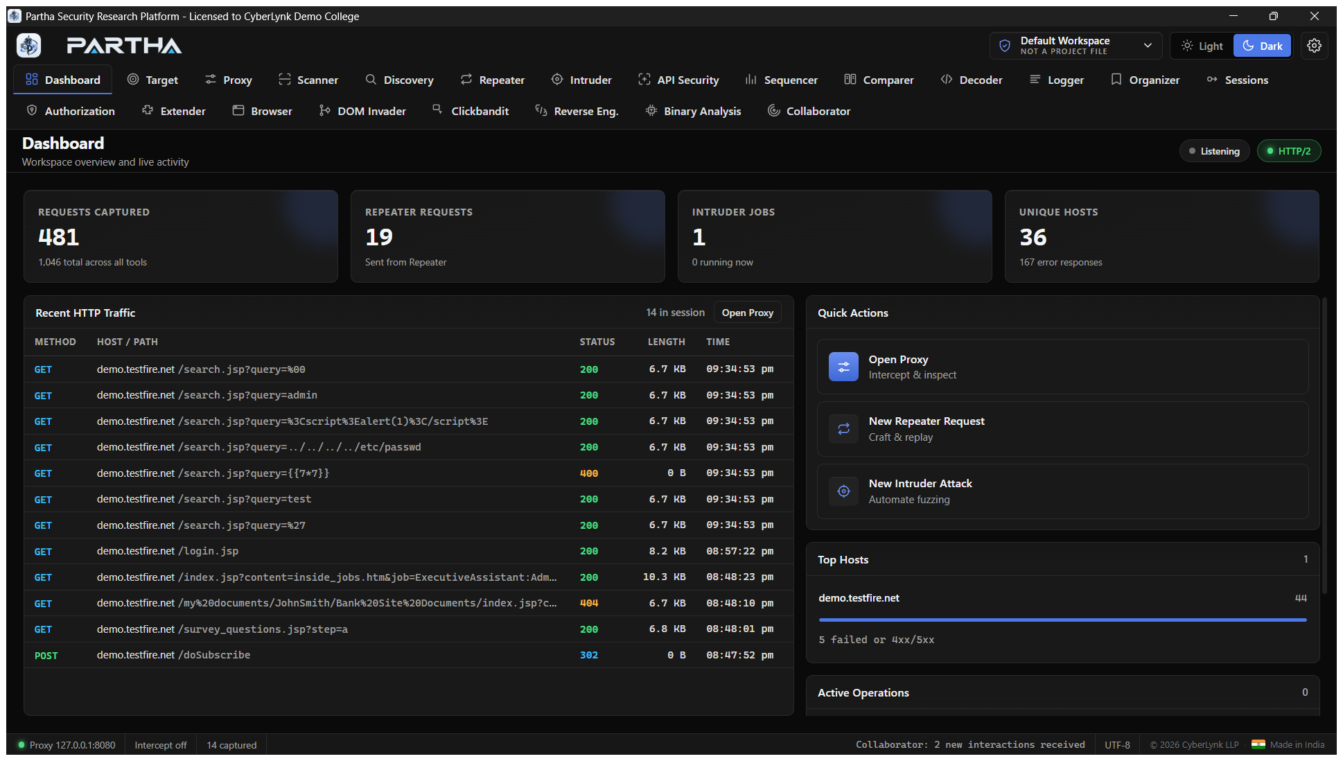Select the /login.jsp request row
The height and width of the screenshot is (761, 1343).
click(409, 551)
